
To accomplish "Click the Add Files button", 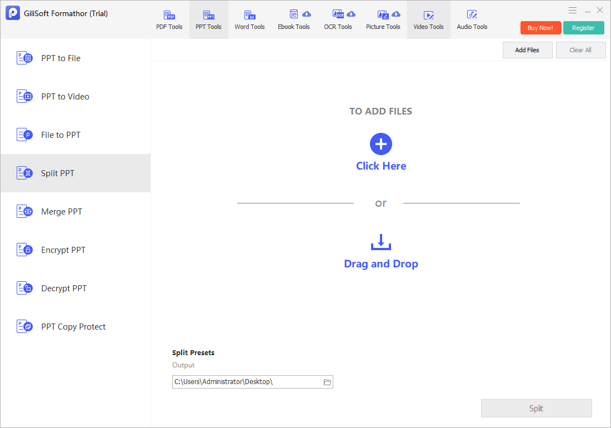I will (527, 50).
